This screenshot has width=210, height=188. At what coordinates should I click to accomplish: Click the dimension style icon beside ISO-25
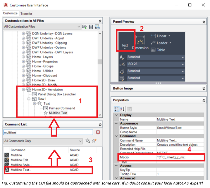tap(122, 65)
